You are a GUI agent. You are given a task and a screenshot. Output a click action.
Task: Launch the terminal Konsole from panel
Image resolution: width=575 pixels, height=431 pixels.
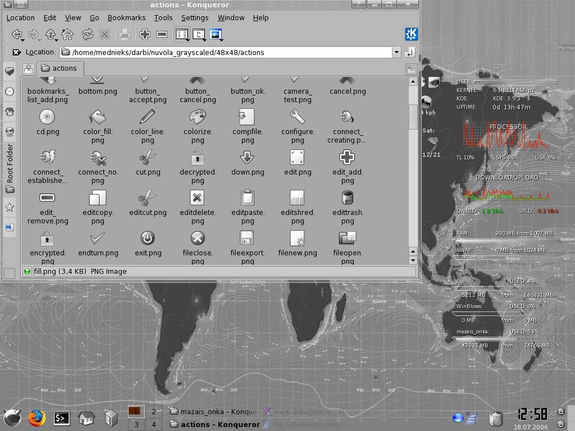tap(61, 418)
